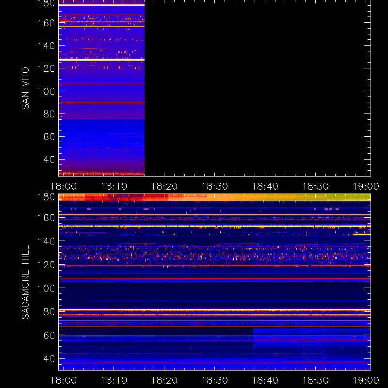Screen dimensions: 388x388
Task: Select the 160 tick on San Vito axis
Action: [x=46, y=23]
